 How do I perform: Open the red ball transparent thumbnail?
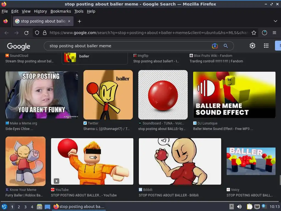163,95
